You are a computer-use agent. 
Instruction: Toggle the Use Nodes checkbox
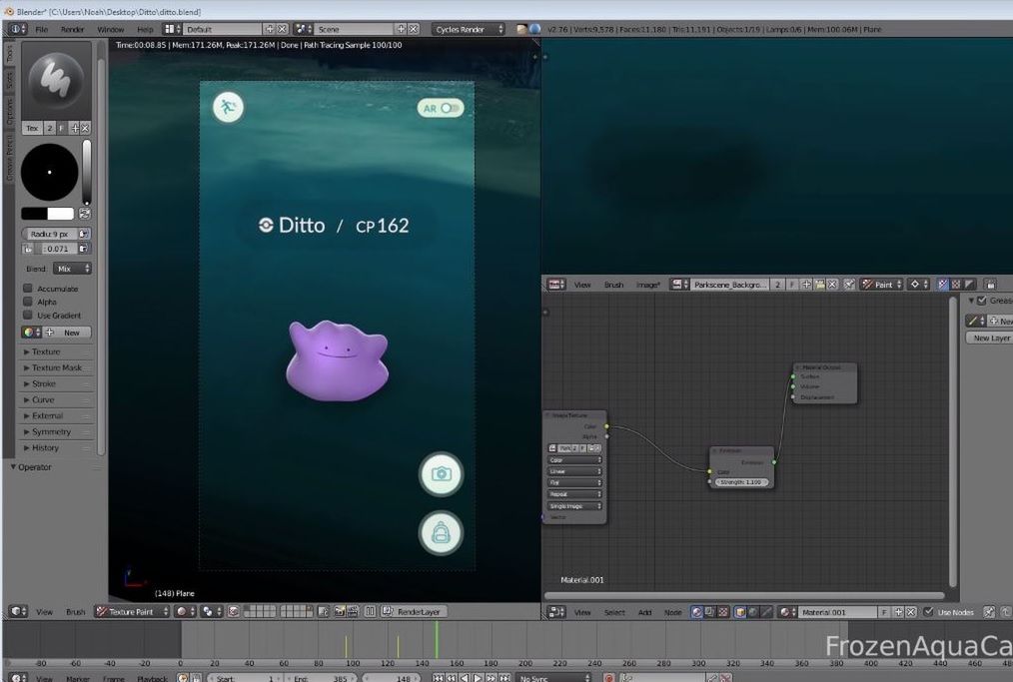coord(929,612)
